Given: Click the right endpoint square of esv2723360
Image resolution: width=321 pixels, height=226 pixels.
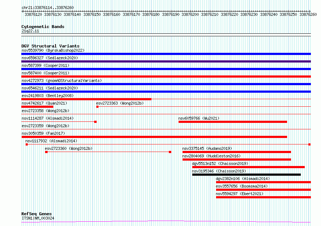Looking at the screenshot, I should tap(170, 152).
